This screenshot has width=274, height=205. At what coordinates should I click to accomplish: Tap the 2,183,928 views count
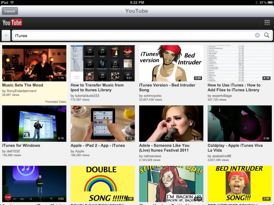150,160
